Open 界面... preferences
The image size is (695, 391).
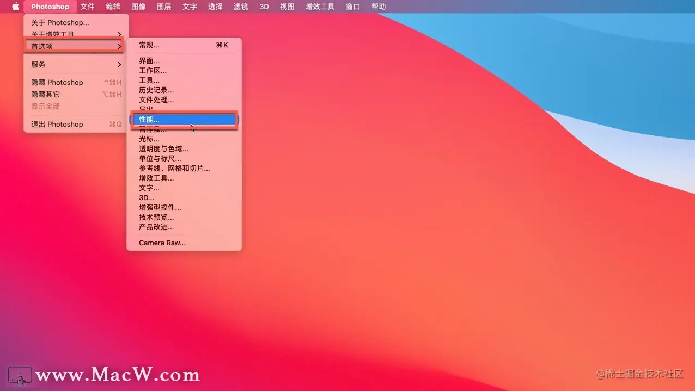click(x=184, y=60)
